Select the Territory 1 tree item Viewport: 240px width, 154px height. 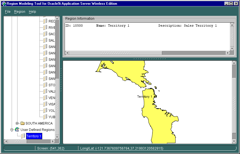pyautogui.click(x=34, y=136)
